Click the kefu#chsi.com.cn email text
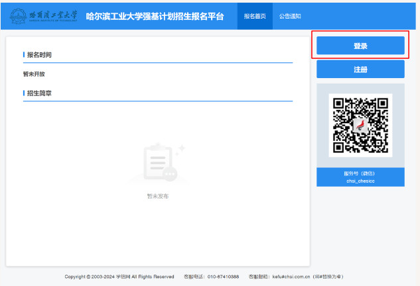The height and width of the screenshot is (286, 420). click(291, 277)
